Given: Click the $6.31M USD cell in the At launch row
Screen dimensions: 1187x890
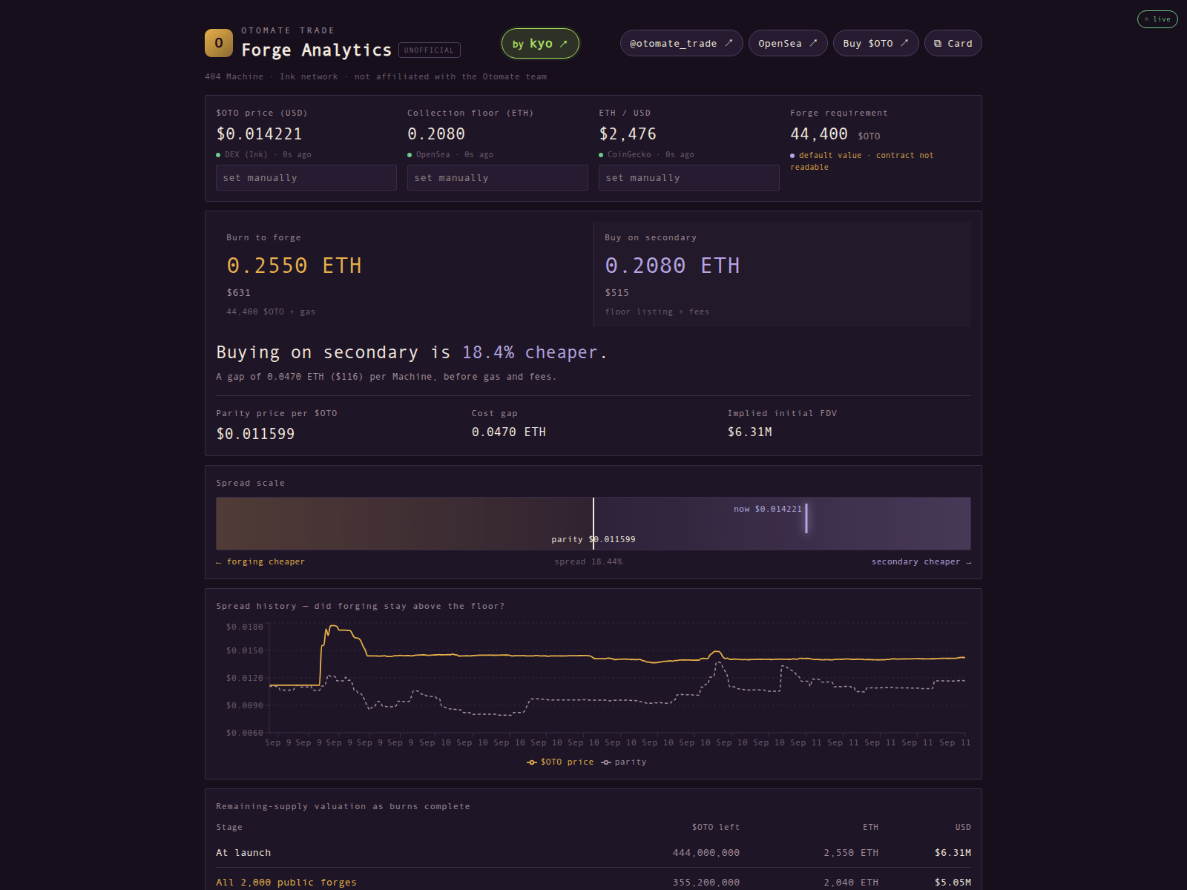Looking at the screenshot, I should [953, 853].
